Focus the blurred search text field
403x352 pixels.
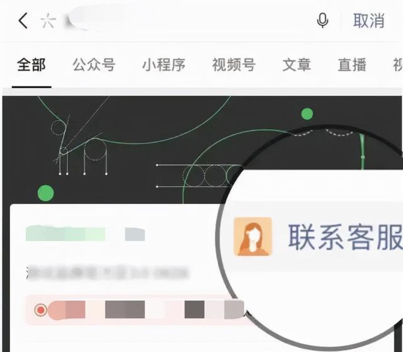(x=180, y=21)
